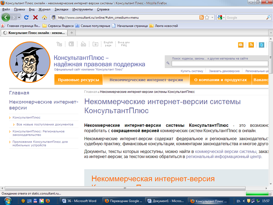This screenshot has width=273, height=205.
Task: Select the Правовые ресурсы tab
Action: tap(79, 80)
